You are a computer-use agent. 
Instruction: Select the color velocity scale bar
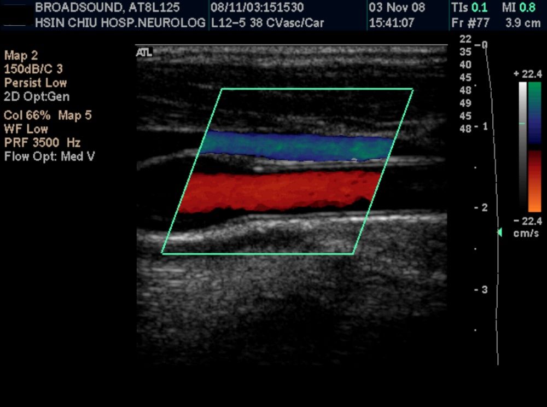[x=534, y=147]
